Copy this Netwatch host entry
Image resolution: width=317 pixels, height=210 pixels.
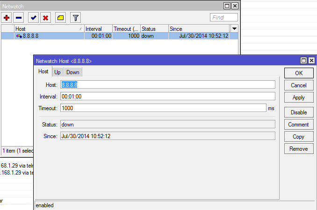(x=299, y=137)
